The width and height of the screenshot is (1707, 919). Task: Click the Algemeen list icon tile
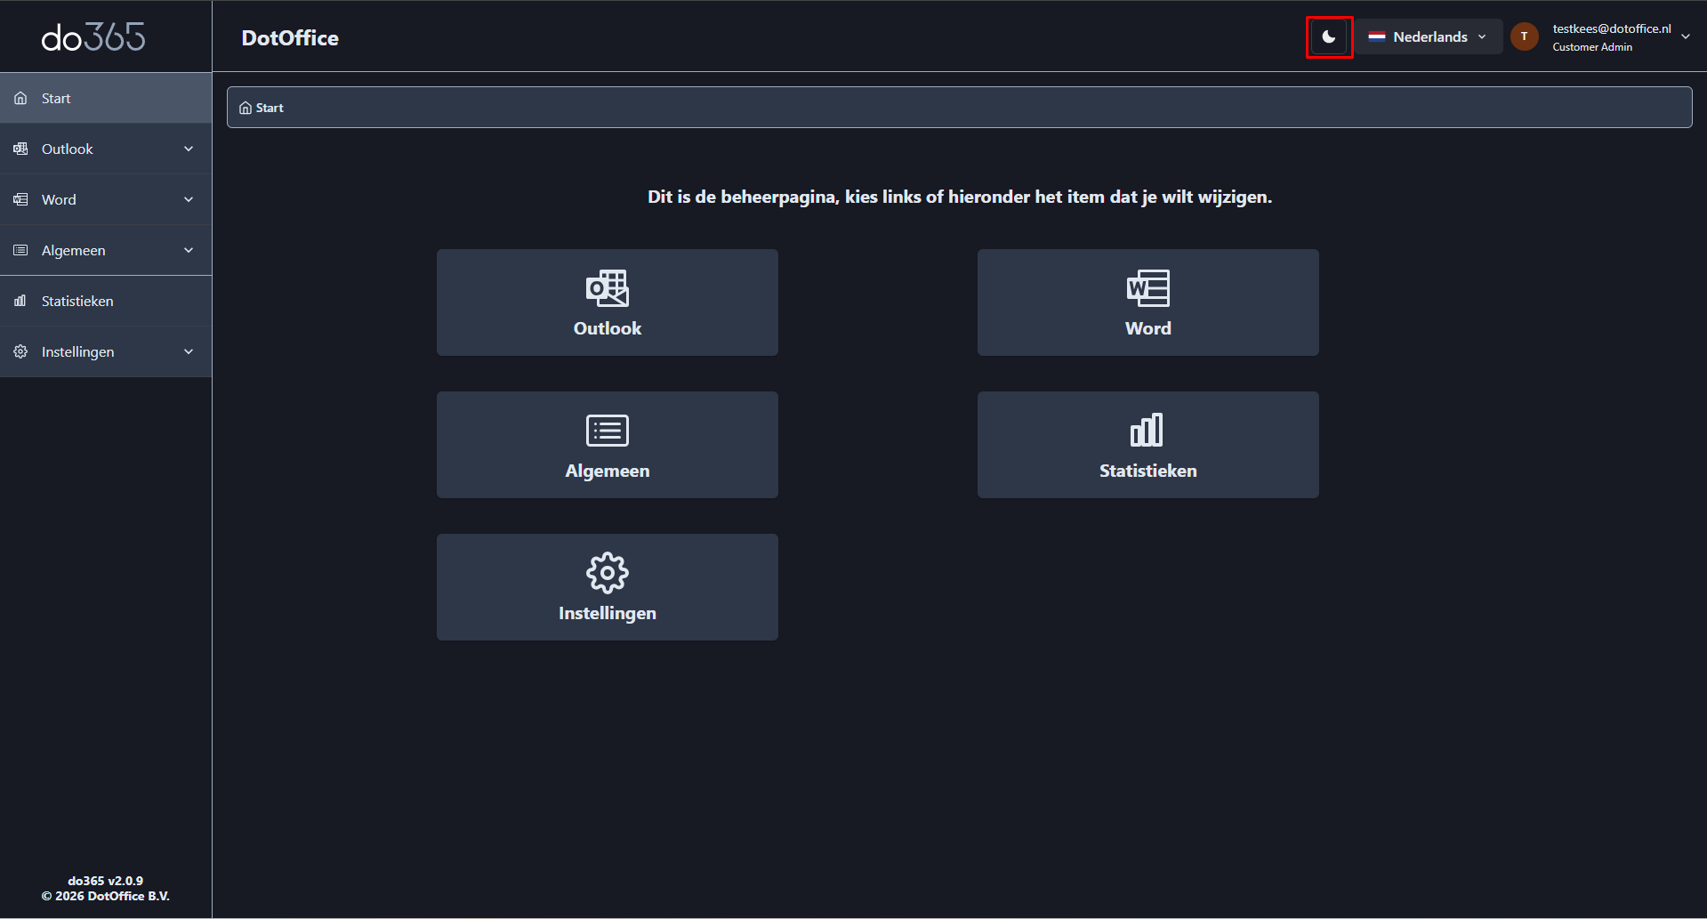(x=607, y=431)
